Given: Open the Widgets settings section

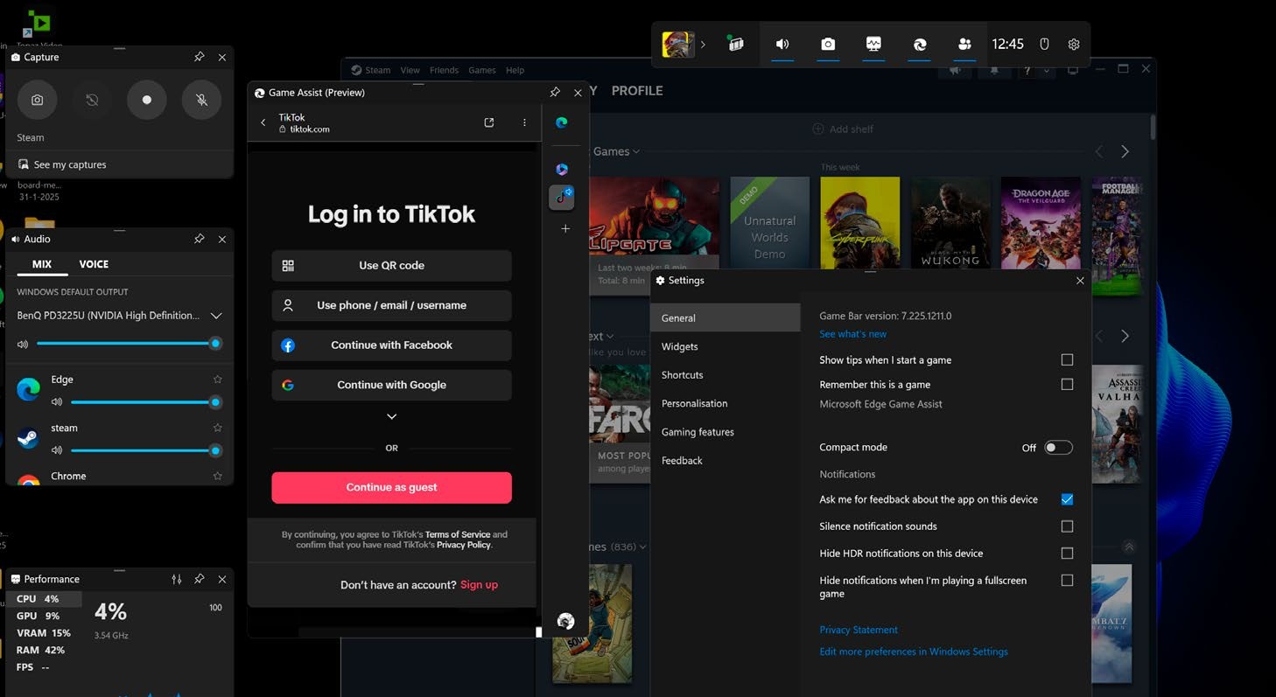Looking at the screenshot, I should tap(725, 346).
